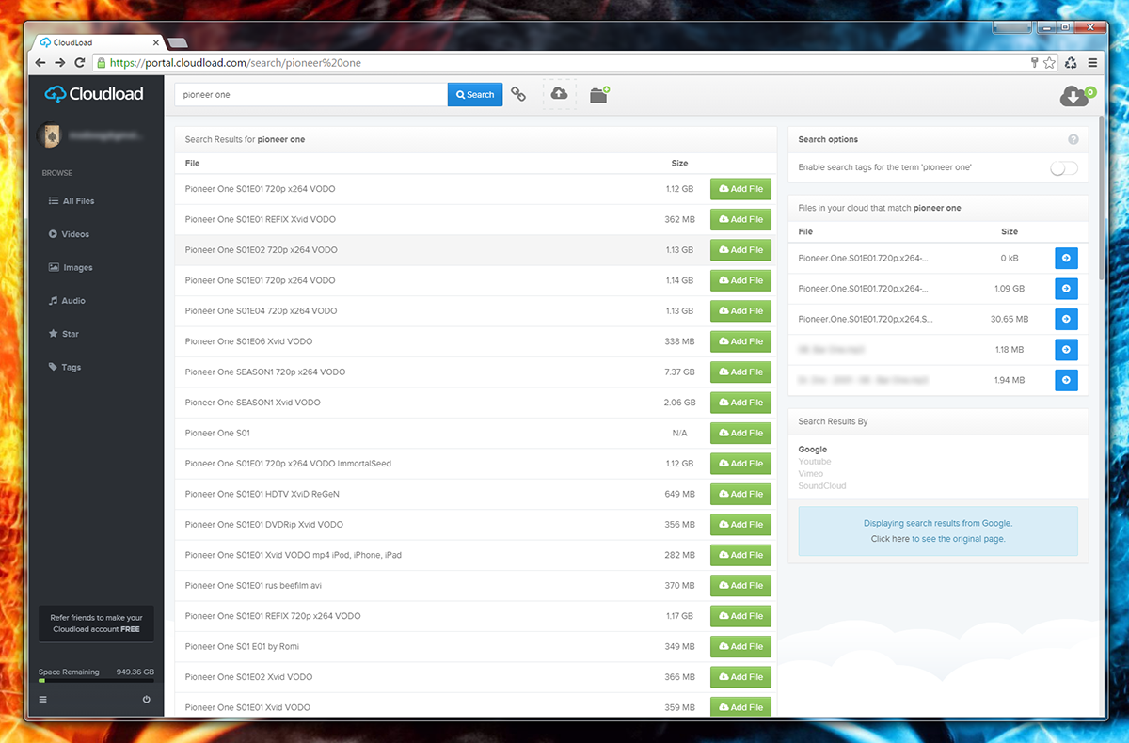The height and width of the screenshot is (743, 1129).
Task: Click inside the search query input field
Action: tap(310, 94)
